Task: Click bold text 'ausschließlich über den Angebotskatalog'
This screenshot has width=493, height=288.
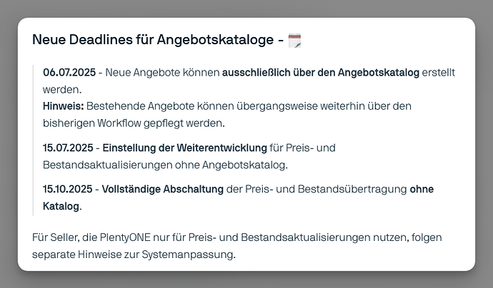Action: pos(321,73)
